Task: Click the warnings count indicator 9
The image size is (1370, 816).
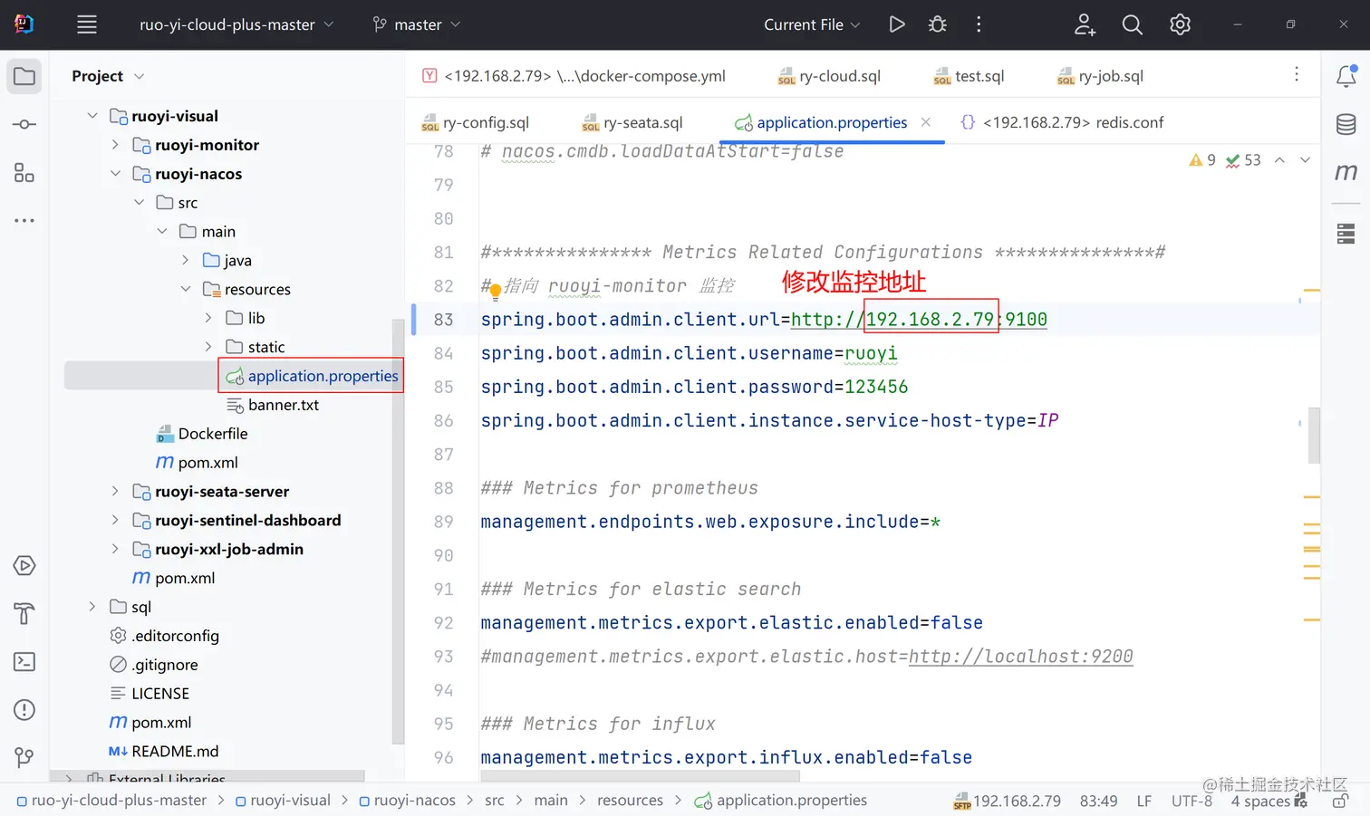Action: pos(1202,160)
